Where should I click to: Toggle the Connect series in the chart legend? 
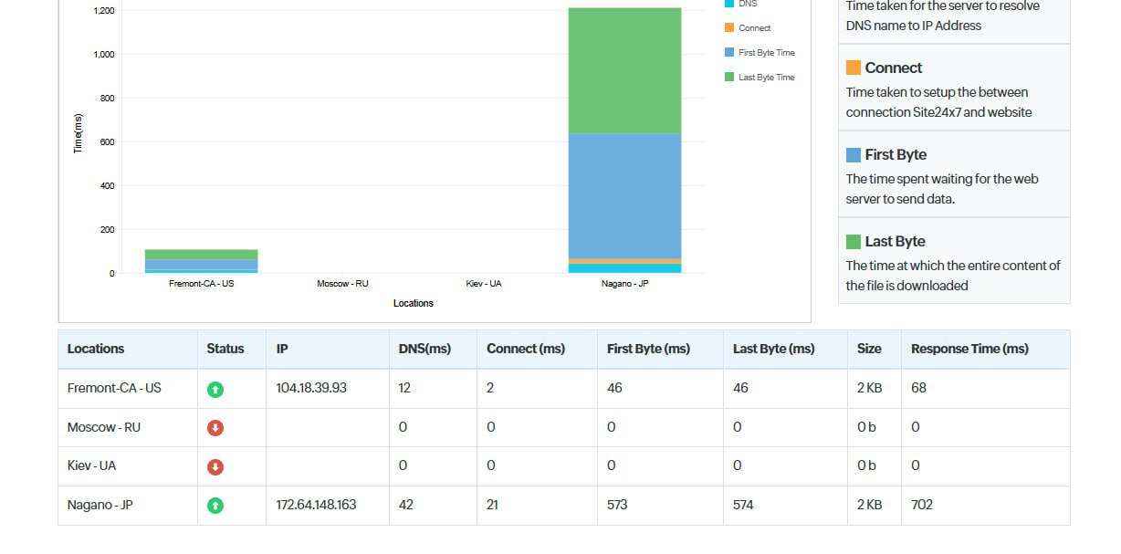(x=748, y=28)
